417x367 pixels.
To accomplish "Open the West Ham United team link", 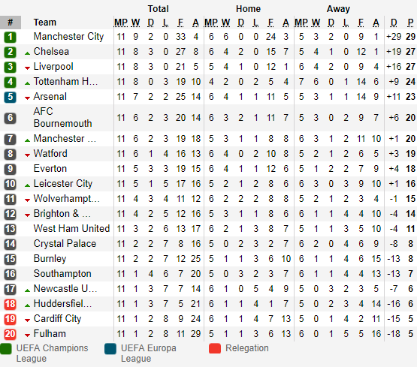I will click(71, 229).
